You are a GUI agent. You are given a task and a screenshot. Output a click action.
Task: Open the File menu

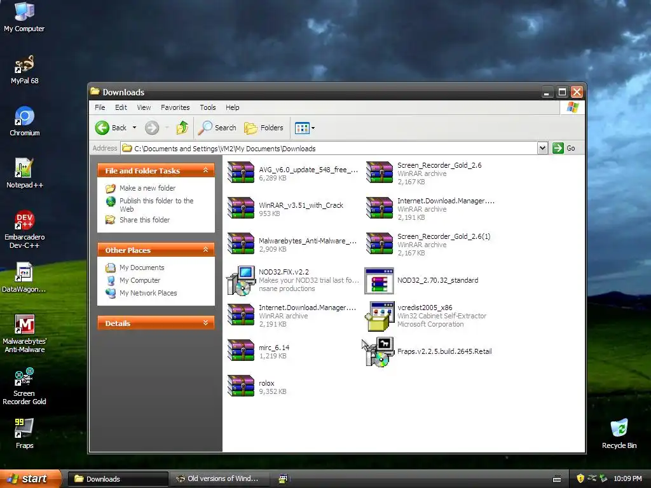coord(100,107)
